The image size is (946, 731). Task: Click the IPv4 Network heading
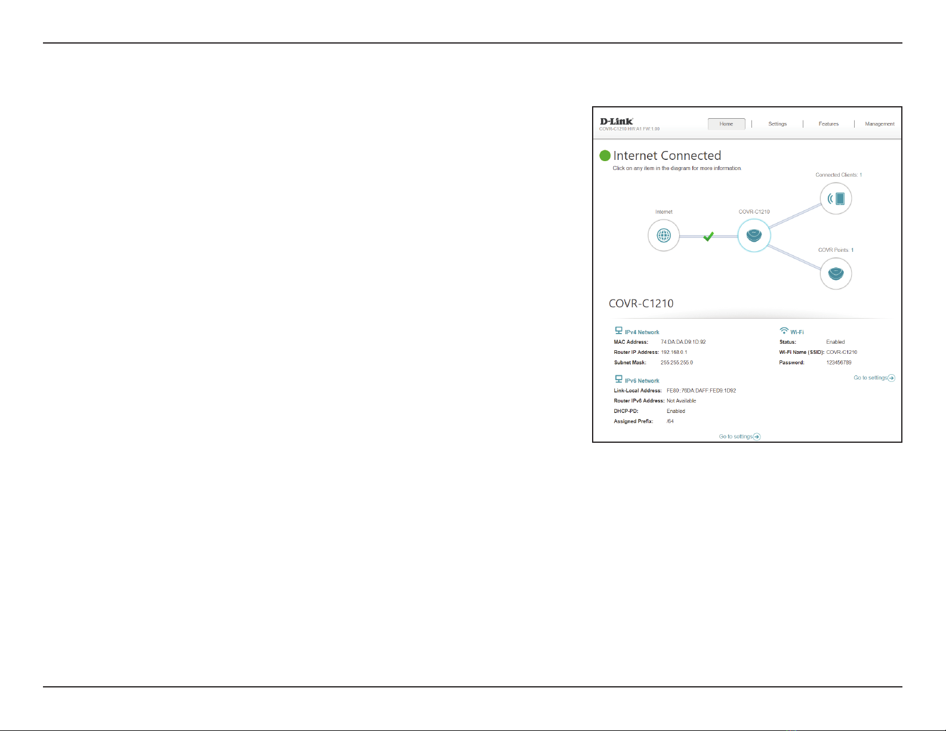pos(642,332)
